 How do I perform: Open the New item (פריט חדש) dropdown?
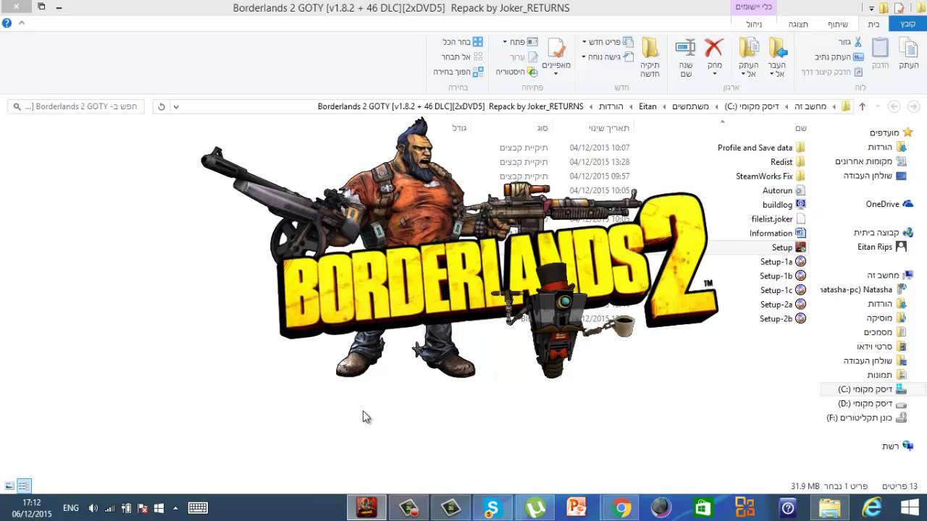(x=584, y=42)
